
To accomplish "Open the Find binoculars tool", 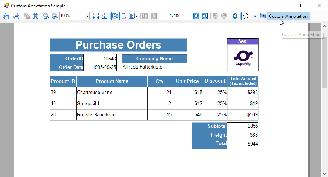I will [x=35, y=16].
